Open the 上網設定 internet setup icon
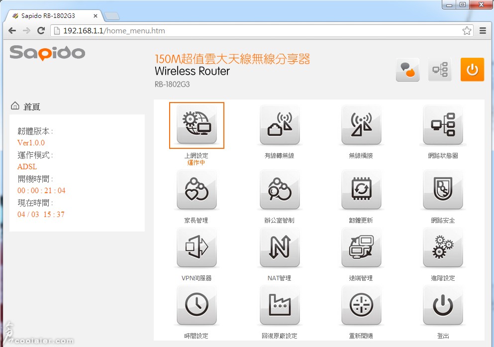Screen dimensions: 494x347 [x=197, y=125]
